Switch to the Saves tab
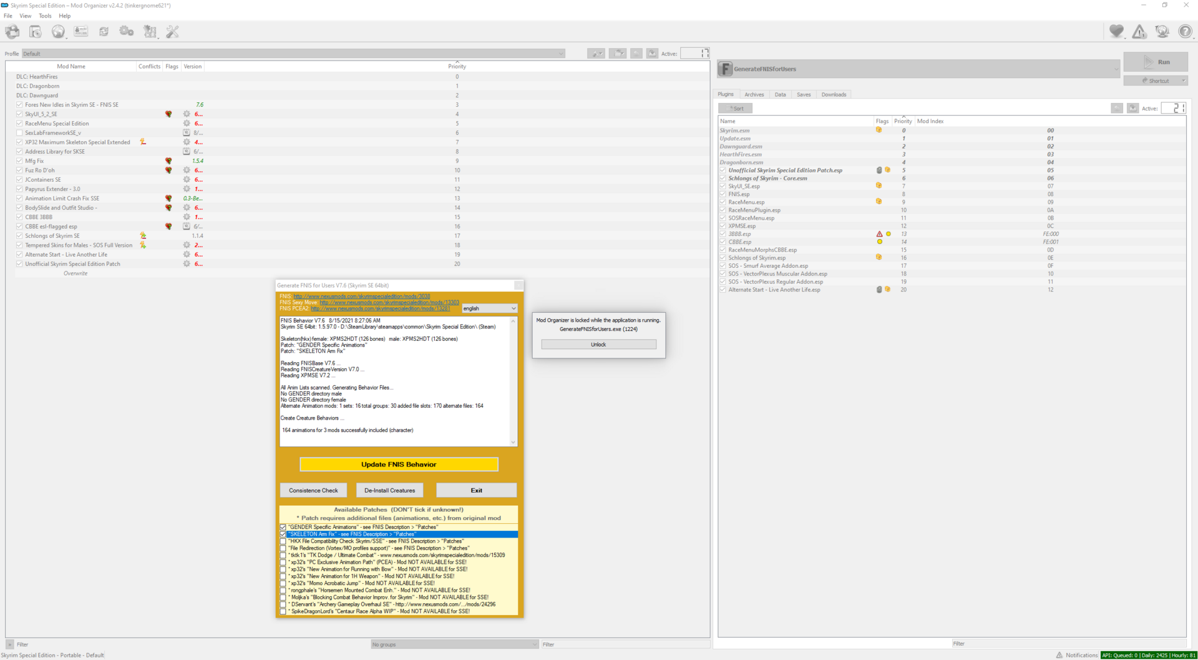This screenshot has height=660, width=1198. pos(804,94)
